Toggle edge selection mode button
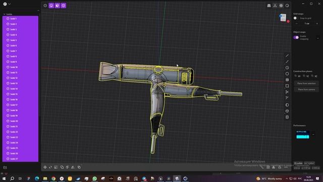The image size is (323, 182). coord(51,6)
